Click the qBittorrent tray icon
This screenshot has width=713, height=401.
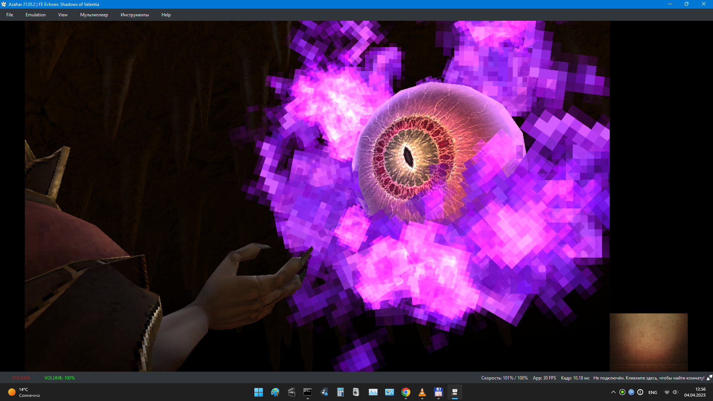click(x=631, y=392)
